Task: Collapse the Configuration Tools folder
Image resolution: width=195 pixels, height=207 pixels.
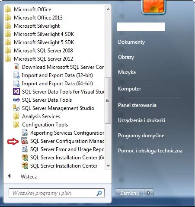Action: point(45,125)
